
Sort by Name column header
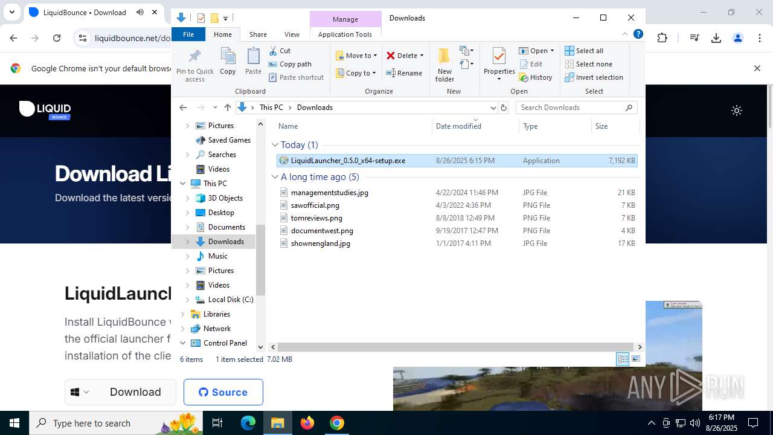(353, 126)
